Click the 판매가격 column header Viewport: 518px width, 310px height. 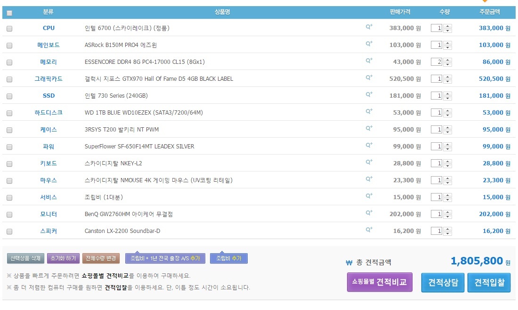click(400, 12)
